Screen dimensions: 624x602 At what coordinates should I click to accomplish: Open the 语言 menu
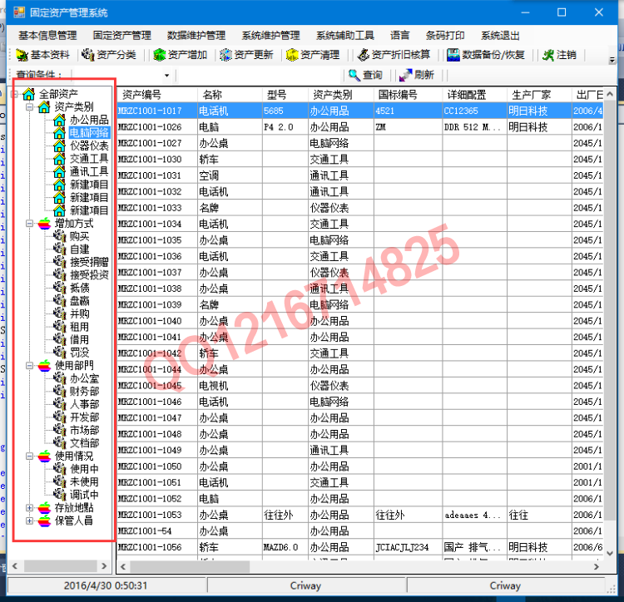[399, 36]
